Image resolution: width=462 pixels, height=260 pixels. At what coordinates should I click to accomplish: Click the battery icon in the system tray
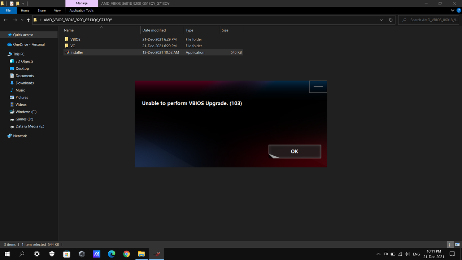coord(393,254)
